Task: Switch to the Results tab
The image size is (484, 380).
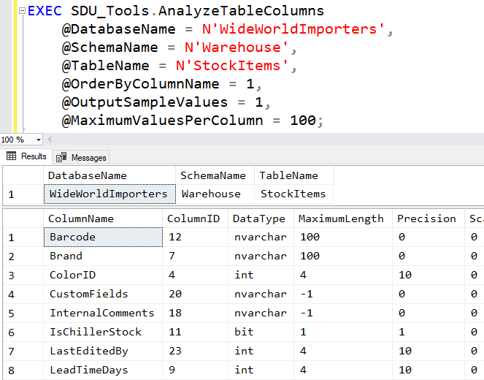Action: tap(26, 156)
